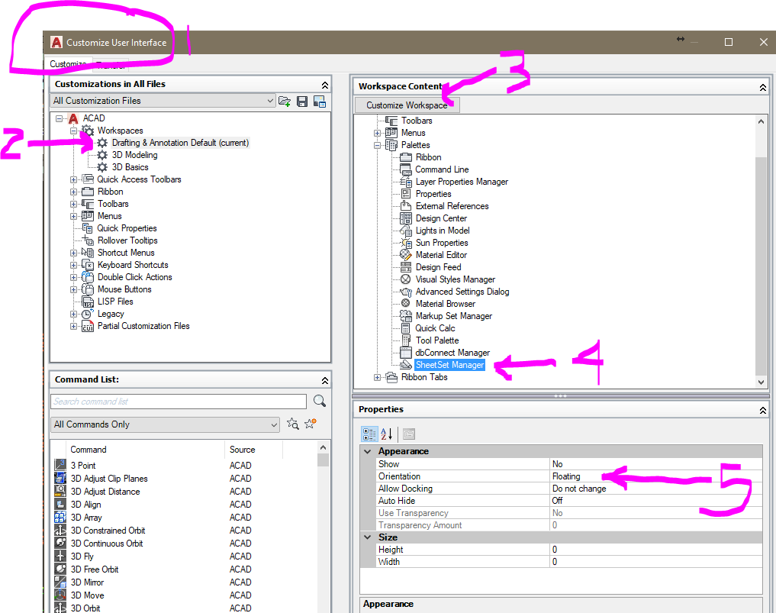Collapse the Palettes node in Workspace Contents

point(377,145)
